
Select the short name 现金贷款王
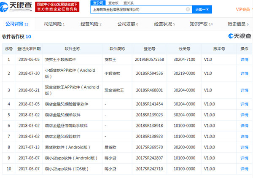[114, 90]
